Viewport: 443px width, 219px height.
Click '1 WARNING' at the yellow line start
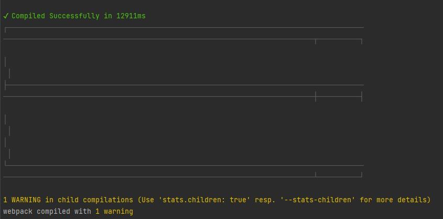click(22, 200)
